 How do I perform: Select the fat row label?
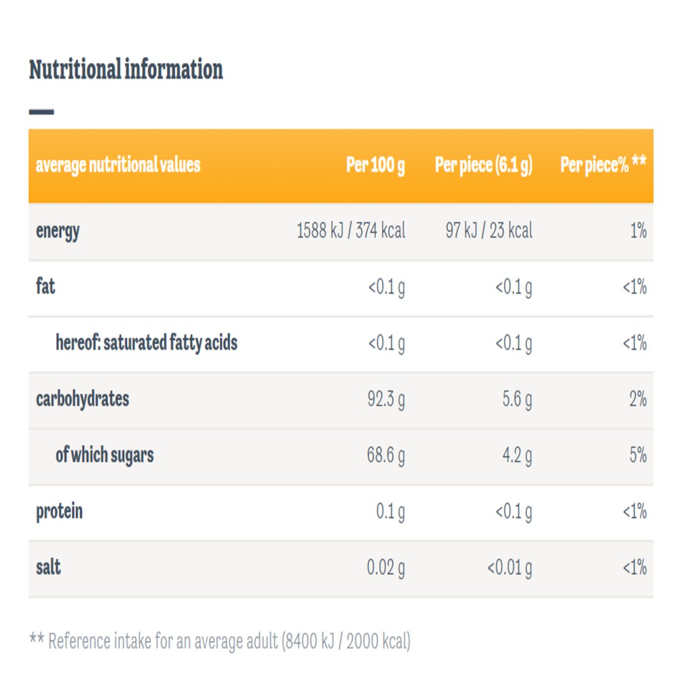click(45, 286)
